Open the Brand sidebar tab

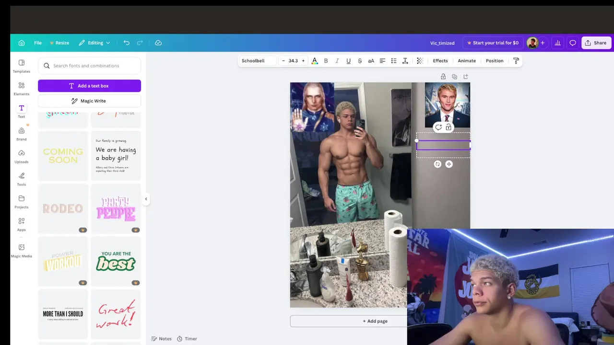(x=22, y=134)
